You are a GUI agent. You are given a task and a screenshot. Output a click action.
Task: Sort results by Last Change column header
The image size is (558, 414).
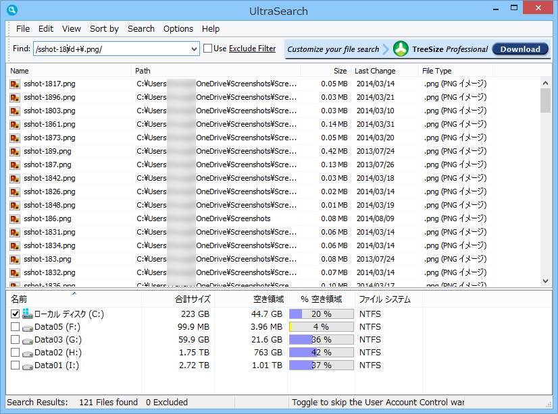tap(384, 71)
